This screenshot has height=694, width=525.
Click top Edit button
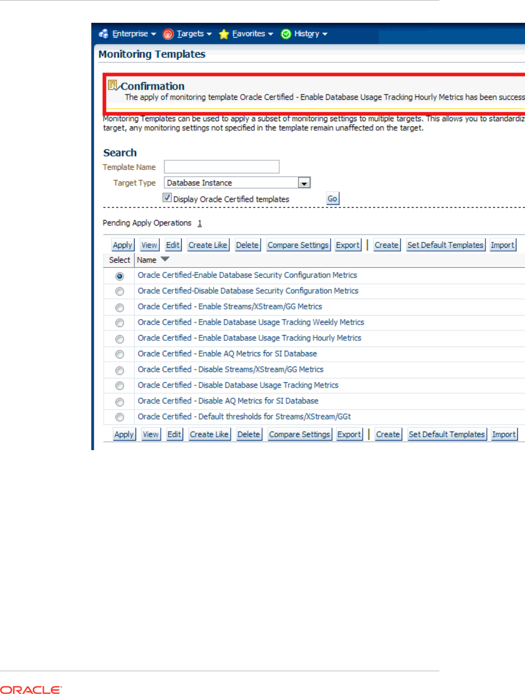point(173,245)
